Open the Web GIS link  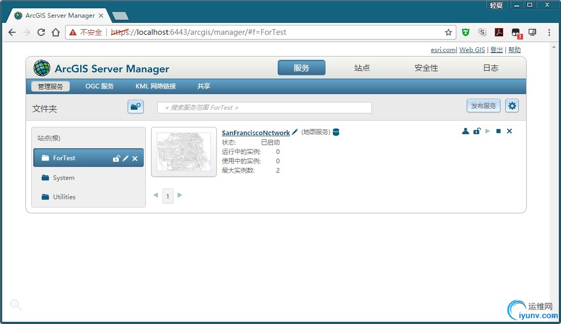pyautogui.click(x=472, y=49)
